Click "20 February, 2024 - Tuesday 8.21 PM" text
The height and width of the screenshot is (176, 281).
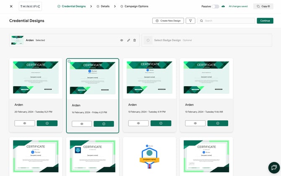coord(33,112)
